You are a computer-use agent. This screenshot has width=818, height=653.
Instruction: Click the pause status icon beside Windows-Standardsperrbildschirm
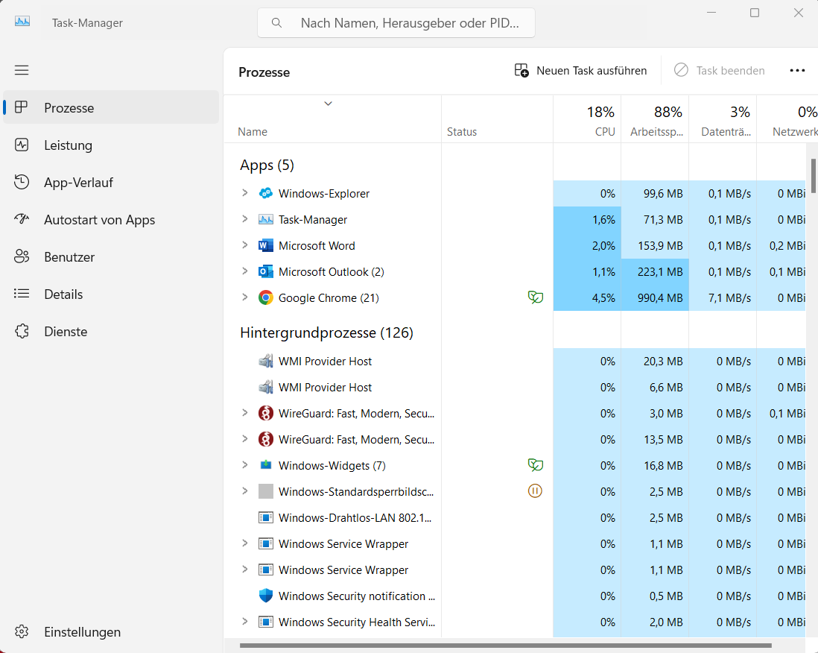click(535, 491)
